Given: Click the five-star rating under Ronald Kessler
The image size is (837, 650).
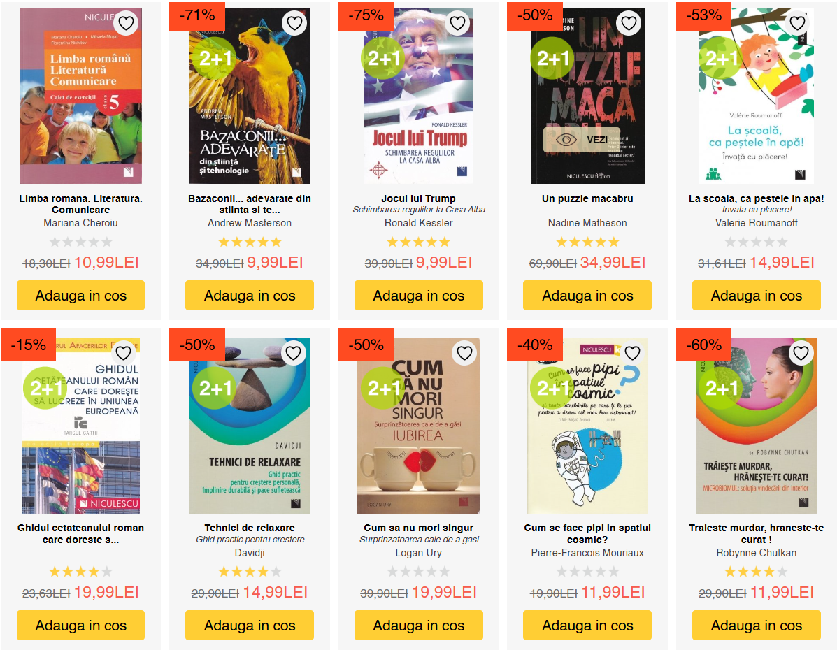Looking at the screenshot, I should click(x=418, y=243).
